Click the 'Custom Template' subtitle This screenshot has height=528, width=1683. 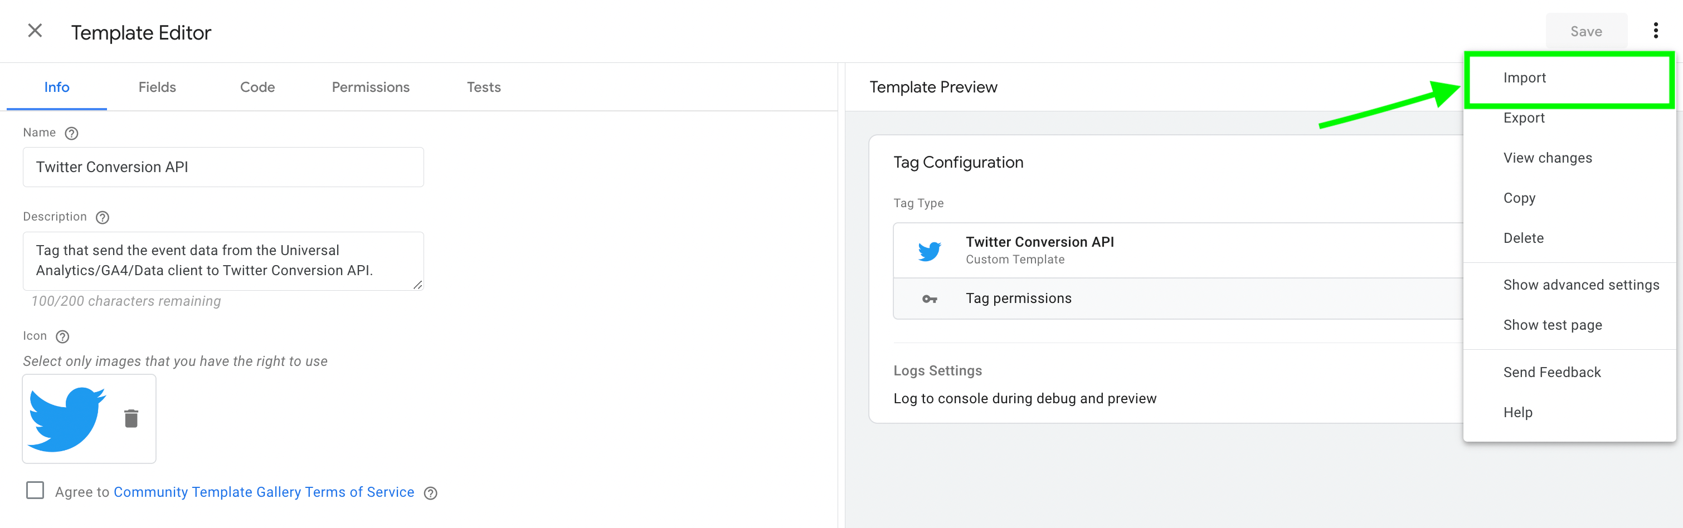pyautogui.click(x=1015, y=260)
